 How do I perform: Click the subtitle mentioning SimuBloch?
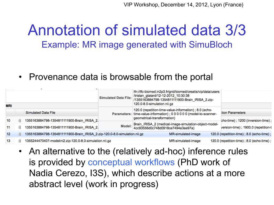tap(137, 45)
